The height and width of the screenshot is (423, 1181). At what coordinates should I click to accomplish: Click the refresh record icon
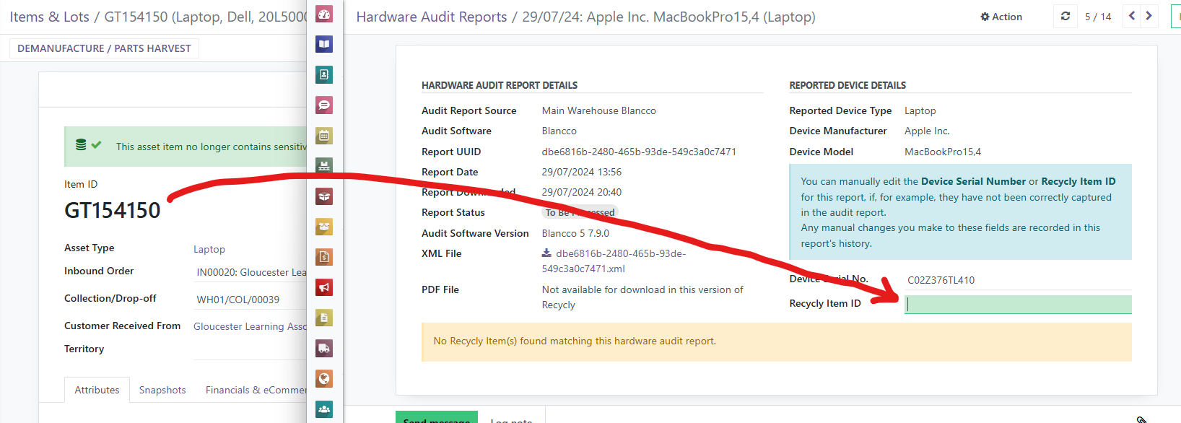[x=1065, y=16]
